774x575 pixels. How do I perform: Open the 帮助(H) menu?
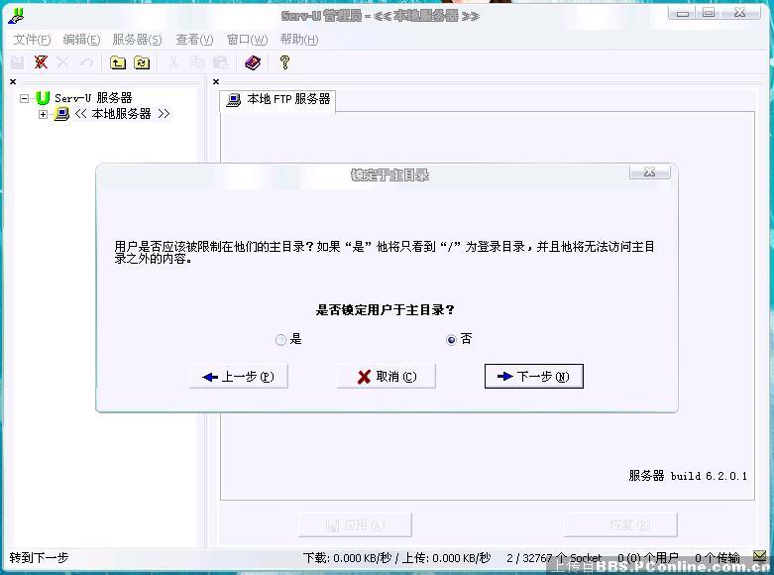coord(298,40)
